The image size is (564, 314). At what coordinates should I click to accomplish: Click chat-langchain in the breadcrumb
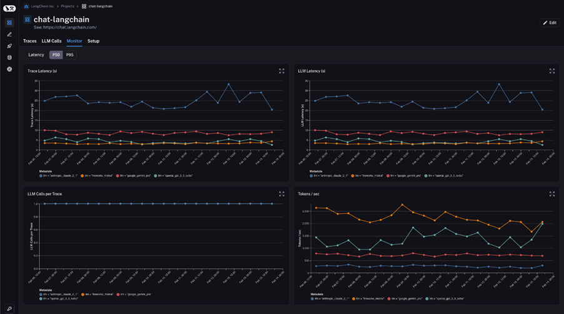[x=100, y=6]
